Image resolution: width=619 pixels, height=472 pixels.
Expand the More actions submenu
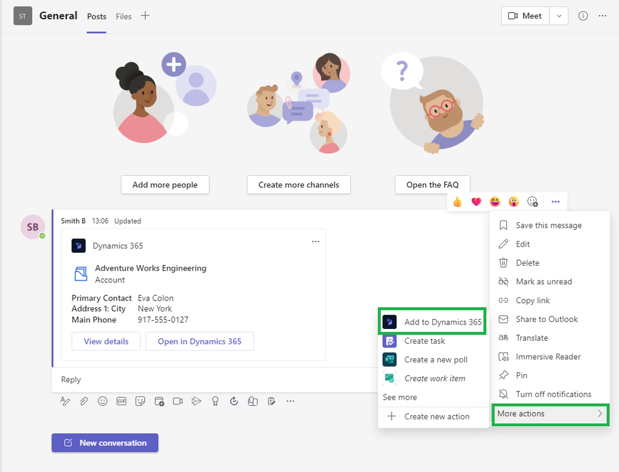tap(550, 414)
